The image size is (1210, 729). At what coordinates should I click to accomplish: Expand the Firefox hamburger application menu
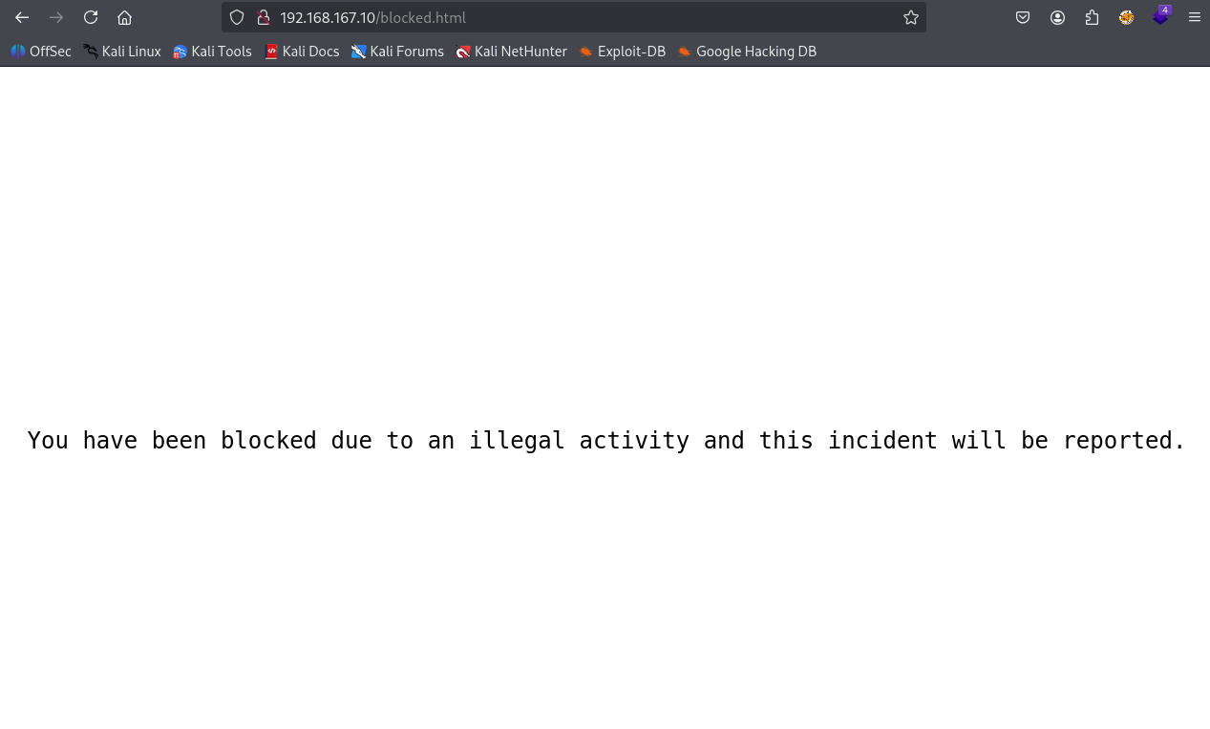1194,17
